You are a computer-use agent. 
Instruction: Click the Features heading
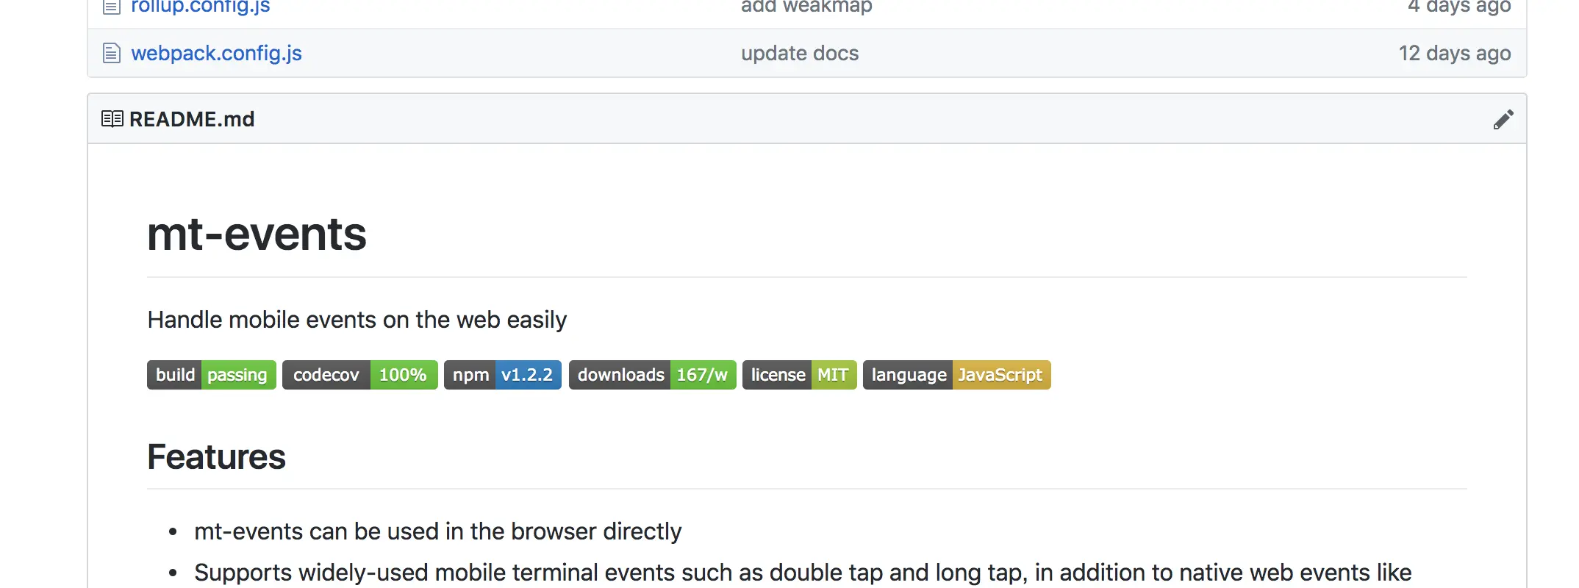(216, 456)
